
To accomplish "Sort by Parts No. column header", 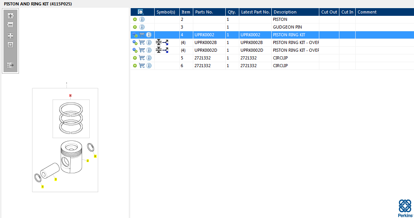I will pos(209,12).
